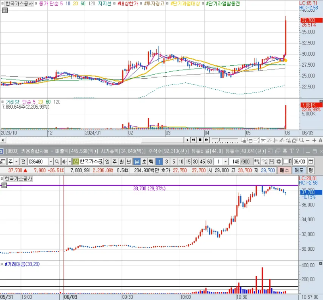This screenshot has height=300, width=323.
Task: Click the rewind button in chart toolbar
Action: coord(193,140)
